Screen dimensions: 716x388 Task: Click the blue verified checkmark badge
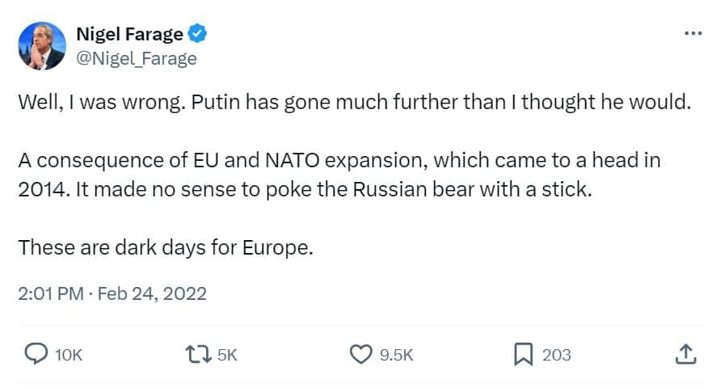pyautogui.click(x=197, y=33)
